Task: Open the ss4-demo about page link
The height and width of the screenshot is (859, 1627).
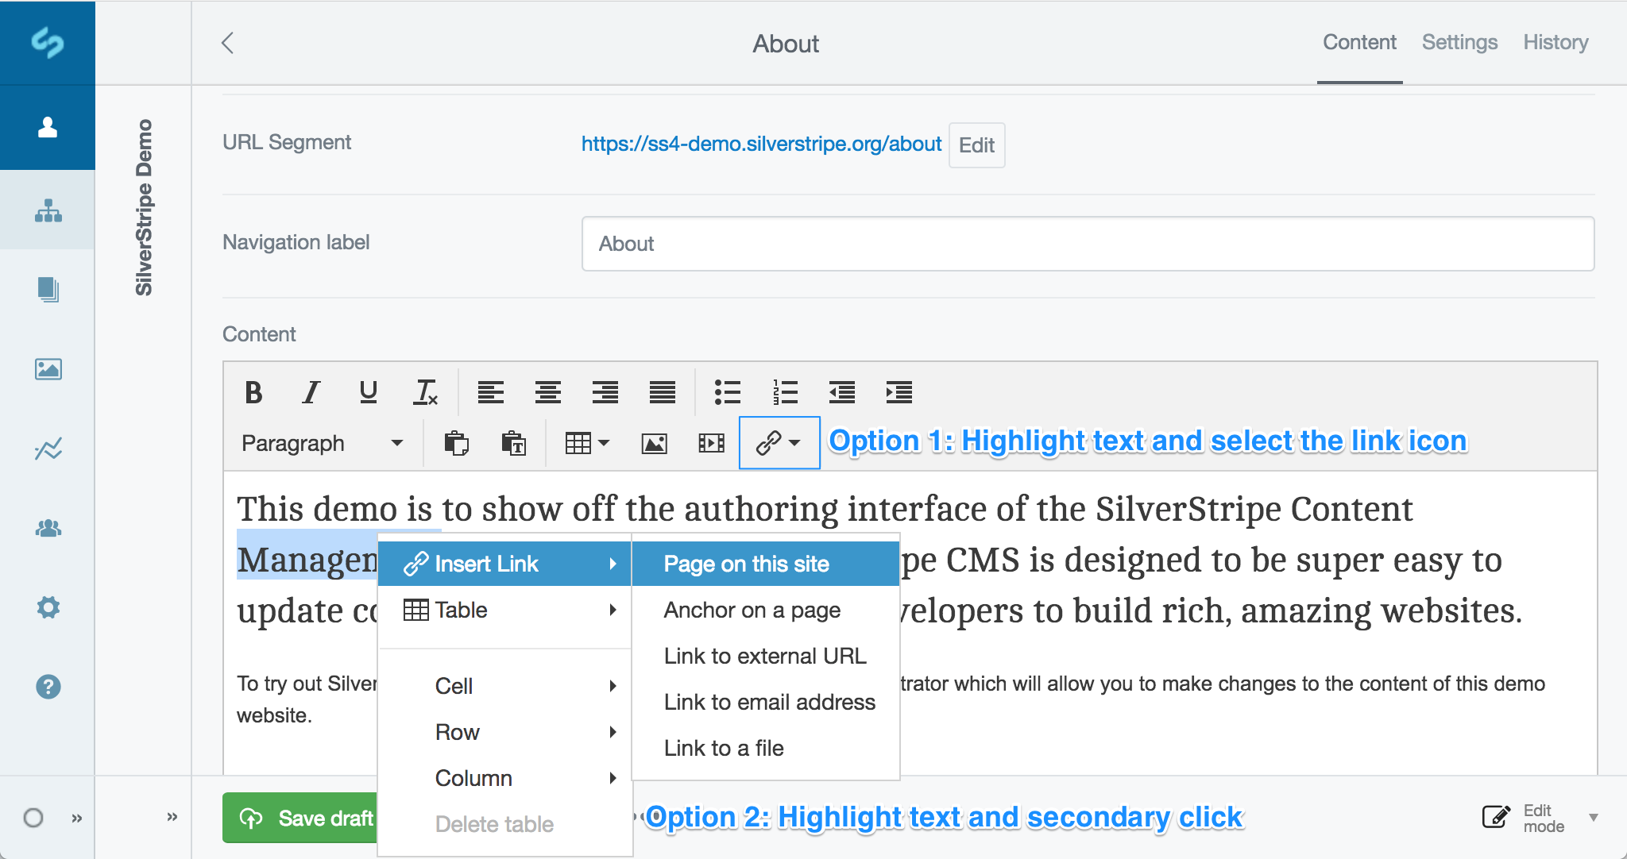Action: 760,144
